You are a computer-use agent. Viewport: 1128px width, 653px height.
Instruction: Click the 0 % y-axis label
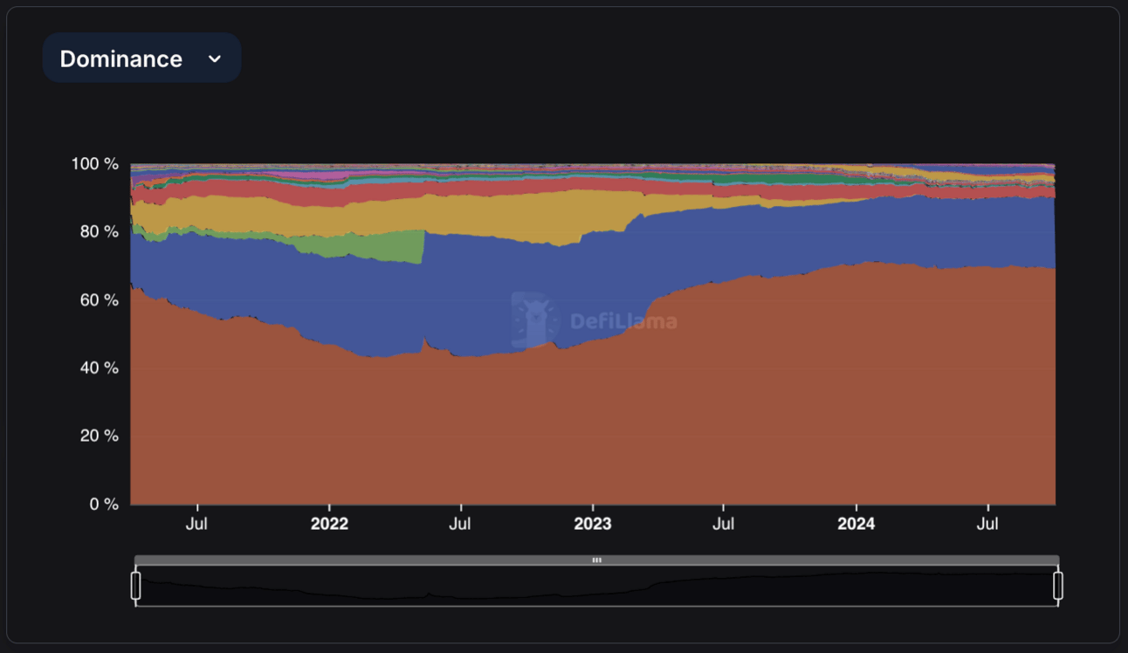tap(103, 504)
